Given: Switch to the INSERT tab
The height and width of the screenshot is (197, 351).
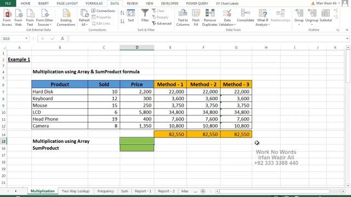Looking at the screenshot, I should click(43, 3).
